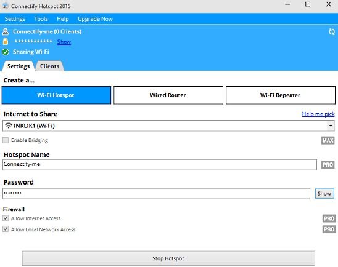This screenshot has width=338, height=267.
Task: Choose the Wi-Fi Repeater mode
Action: click(x=280, y=95)
